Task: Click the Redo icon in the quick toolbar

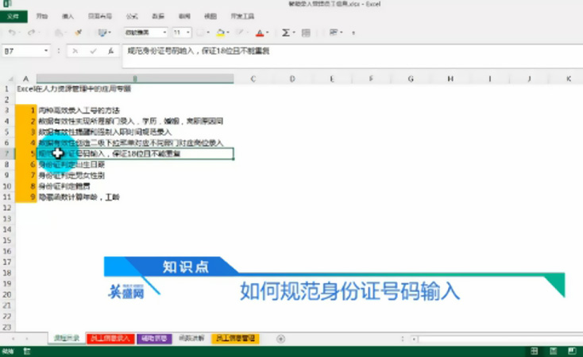Action: click(31, 33)
